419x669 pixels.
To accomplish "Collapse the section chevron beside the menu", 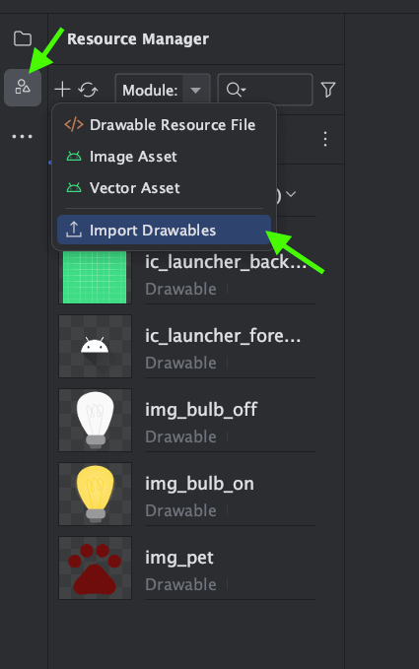I will coord(291,194).
